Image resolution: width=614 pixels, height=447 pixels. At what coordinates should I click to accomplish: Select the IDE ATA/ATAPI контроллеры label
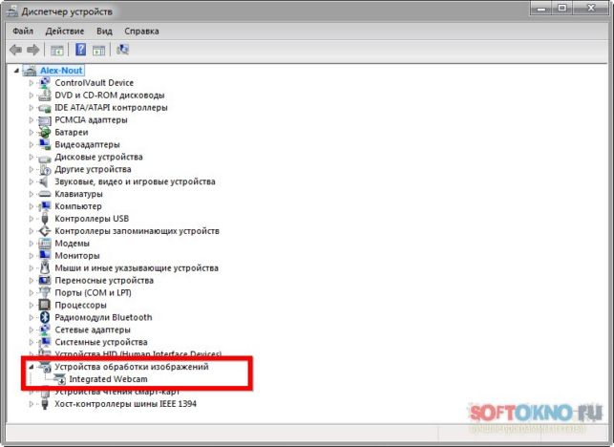click(x=111, y=108)
